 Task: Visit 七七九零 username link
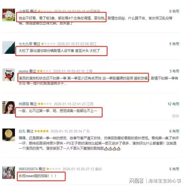[25, 44]
